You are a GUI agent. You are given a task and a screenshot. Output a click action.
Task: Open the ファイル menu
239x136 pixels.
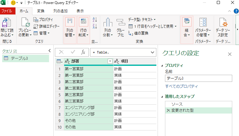7,11
